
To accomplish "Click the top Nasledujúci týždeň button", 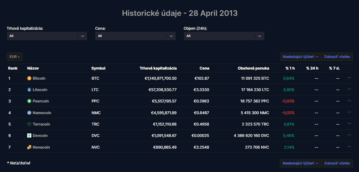I will coord(300,57).
